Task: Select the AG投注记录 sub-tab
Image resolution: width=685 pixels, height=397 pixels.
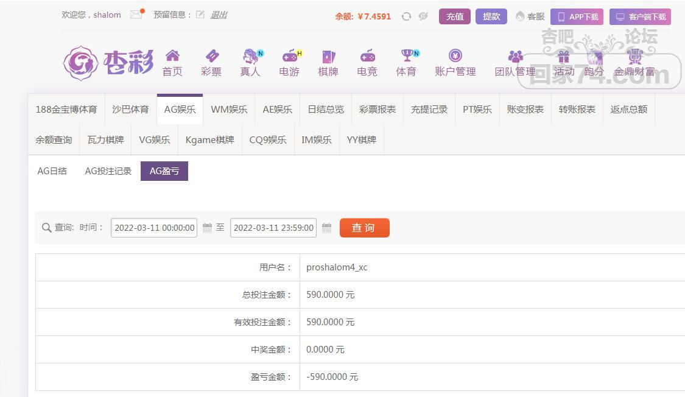Action: (108, 171)
